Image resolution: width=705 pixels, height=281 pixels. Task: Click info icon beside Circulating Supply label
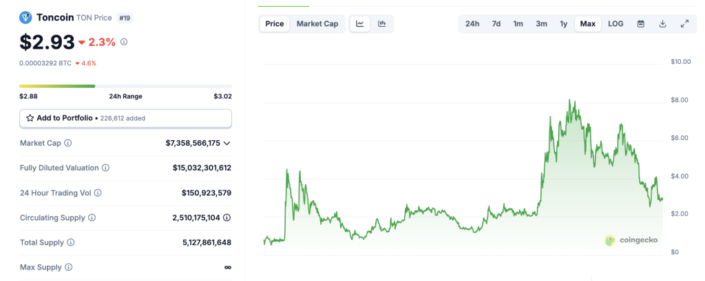tap(92, 218)
